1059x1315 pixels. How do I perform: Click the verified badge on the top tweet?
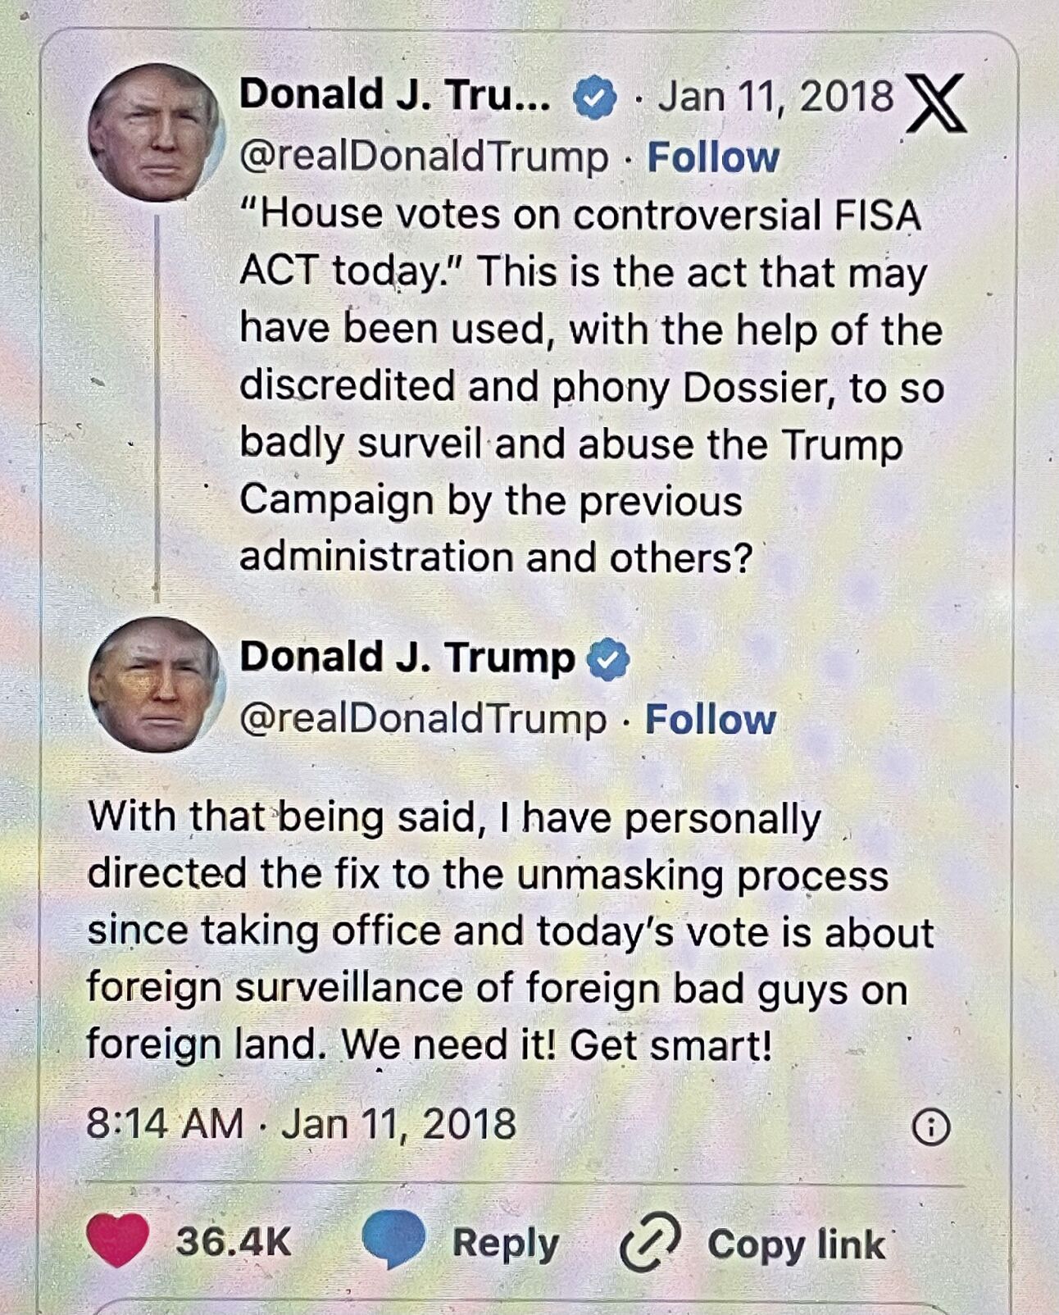(594, 98)
